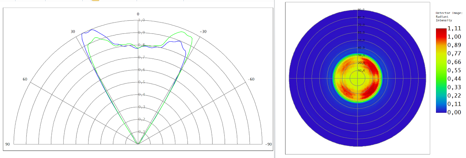Click the 1,11 value on color scale
Image resolution: width=466 pixels, height=158 pixels.
454,29
